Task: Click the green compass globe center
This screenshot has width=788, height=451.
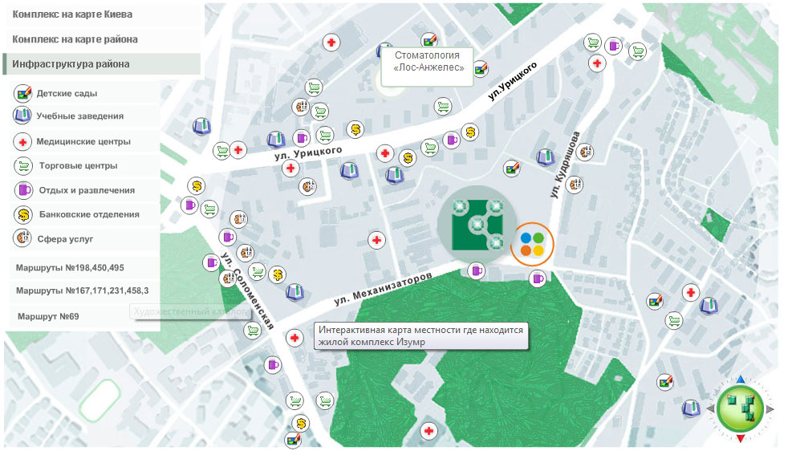Action: pos(740,409)
